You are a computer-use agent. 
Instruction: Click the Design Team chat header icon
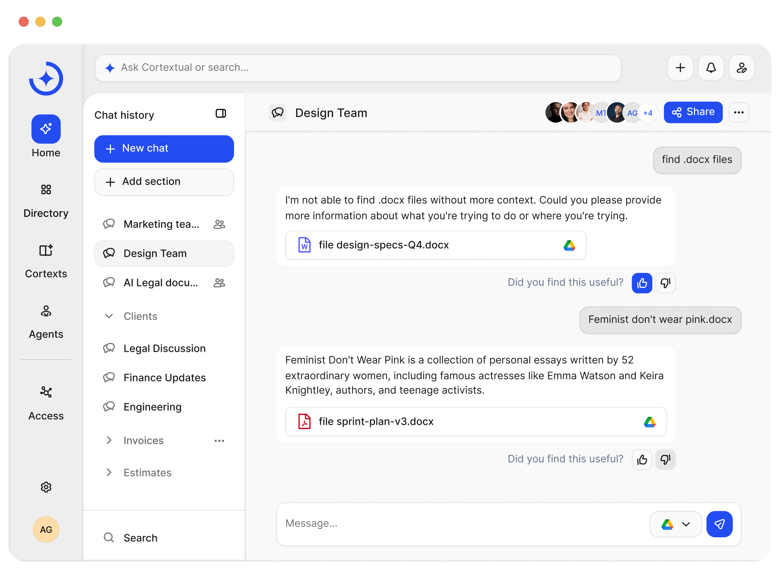tap(277, 112)
